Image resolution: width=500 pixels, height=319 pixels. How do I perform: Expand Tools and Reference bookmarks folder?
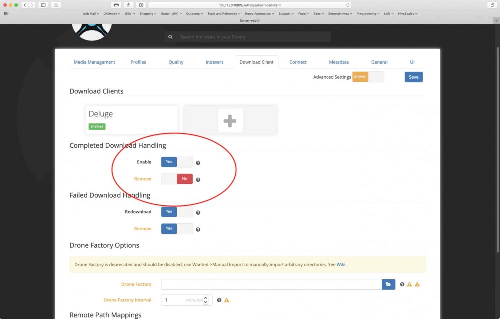click(x=224, y=14)
